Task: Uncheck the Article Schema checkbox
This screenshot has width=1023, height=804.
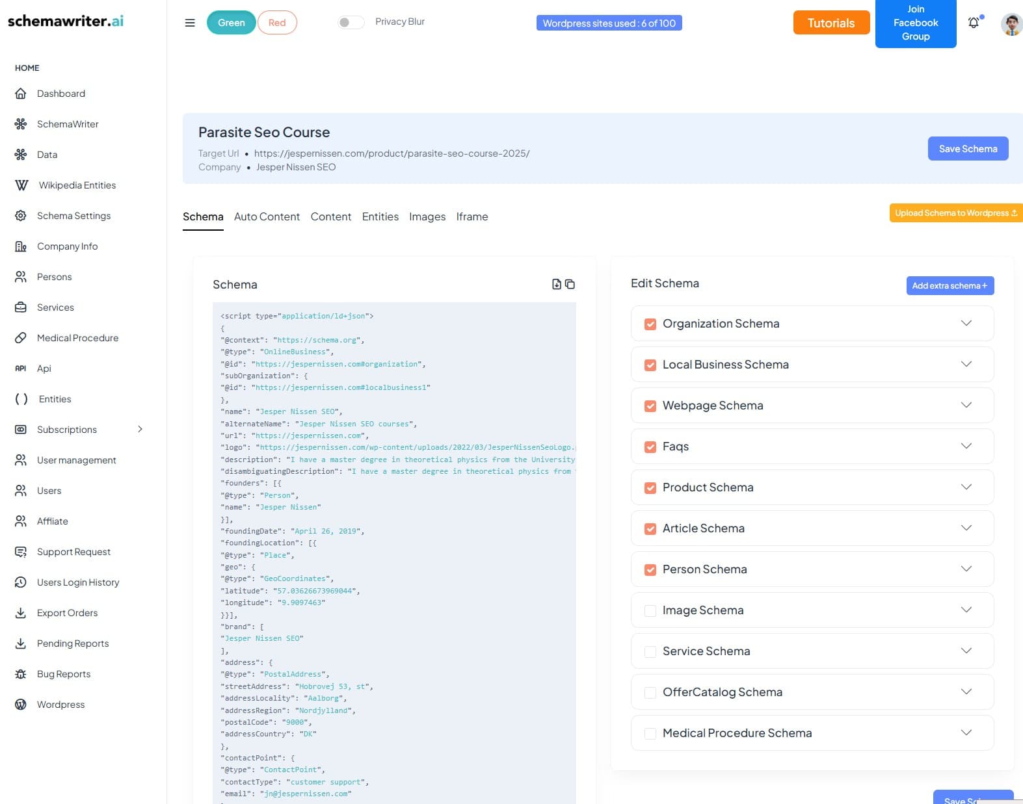Action: pyautogui.click(x=650, y=529)
